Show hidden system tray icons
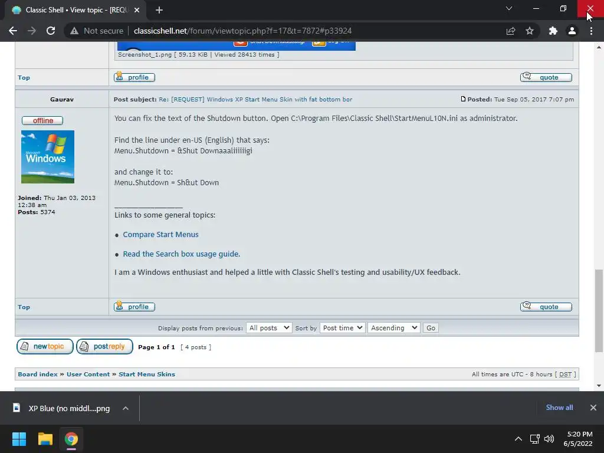 click(x=518, y=439)
